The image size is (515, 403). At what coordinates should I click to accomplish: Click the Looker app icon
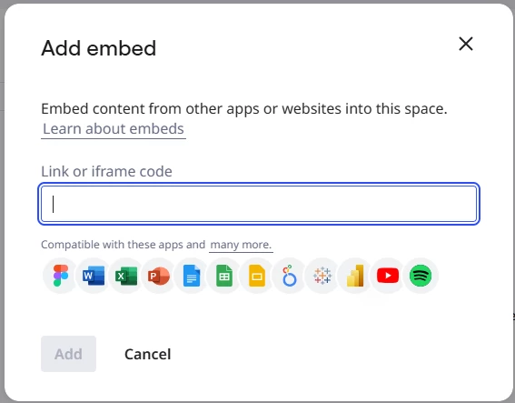tap(290, 276)
